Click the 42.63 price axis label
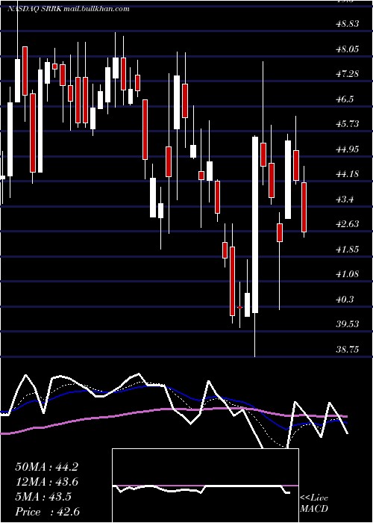Viewport: 373px width, 523px height. 348,224
